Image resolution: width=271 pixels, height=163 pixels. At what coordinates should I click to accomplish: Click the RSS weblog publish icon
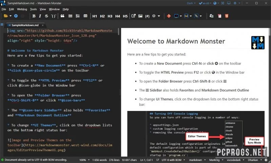pyautogui.click(x=196, y=16)
